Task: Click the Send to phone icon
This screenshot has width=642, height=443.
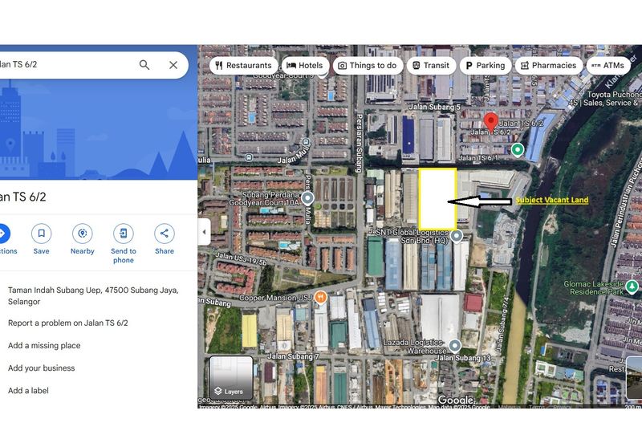Action: 123,234
